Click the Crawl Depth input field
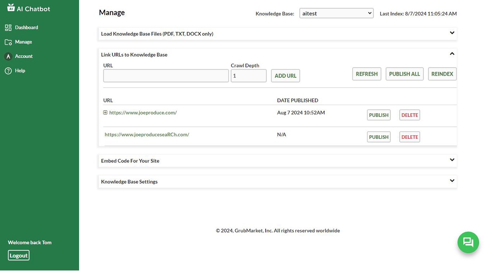This screenshot has width=496, height=279. [x=248, y=76]
